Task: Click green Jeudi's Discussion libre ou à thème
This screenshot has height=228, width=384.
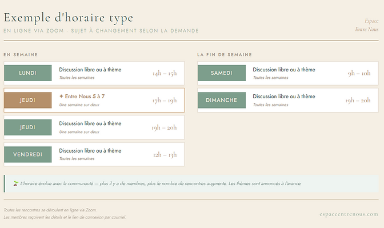Action: tap(90, 123)
